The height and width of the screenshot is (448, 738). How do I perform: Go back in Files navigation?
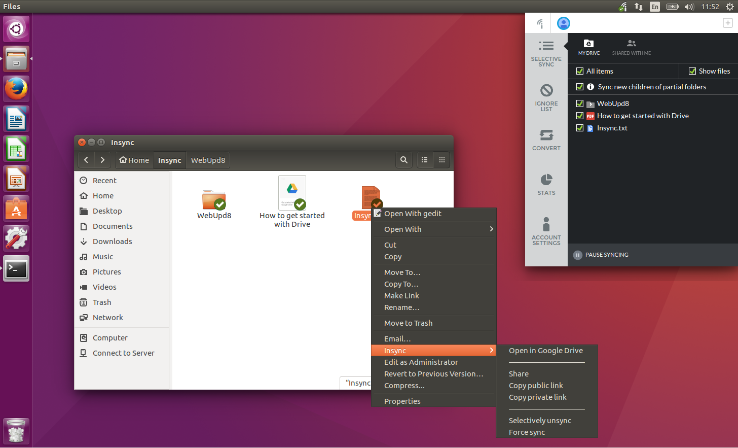coord(86,160)
